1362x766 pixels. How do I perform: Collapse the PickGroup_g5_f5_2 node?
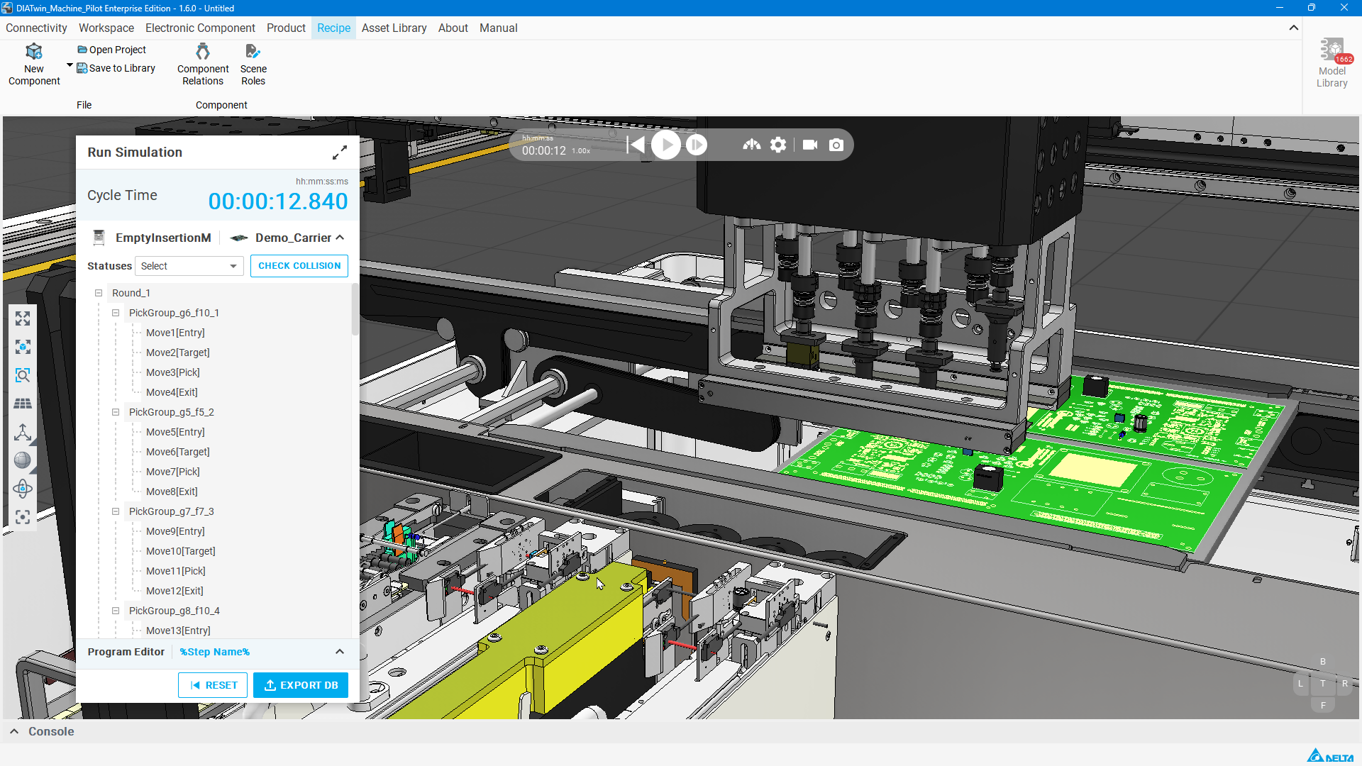[x=116, y=412]
